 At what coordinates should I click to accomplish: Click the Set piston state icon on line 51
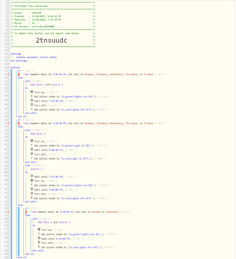(32, 184)
